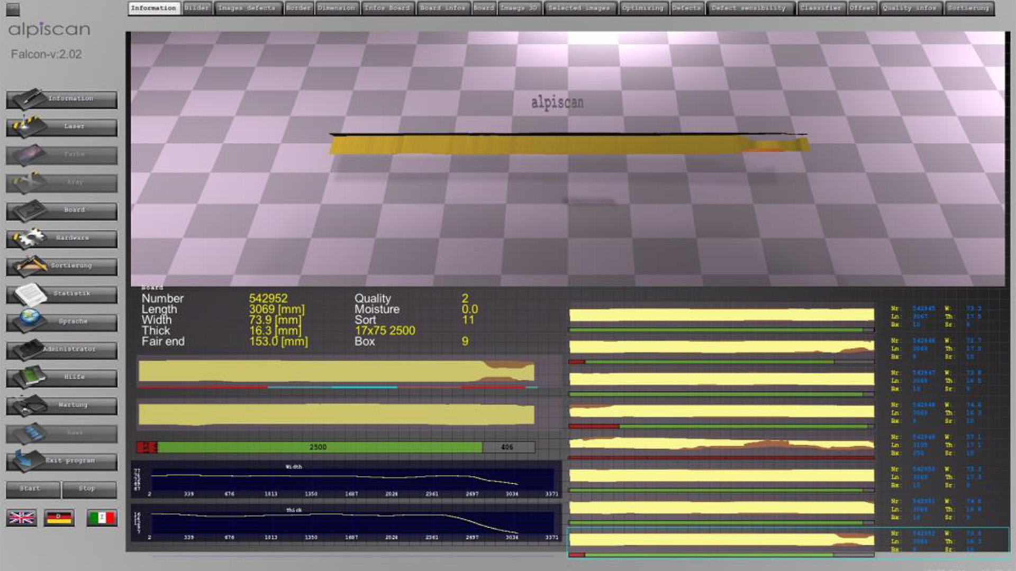Switch language to German flag
This screenshot has height=571, width=1016.
[59, 518]
